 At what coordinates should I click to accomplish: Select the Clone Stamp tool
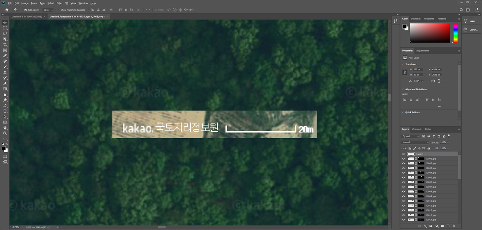[x=5, y=72]
